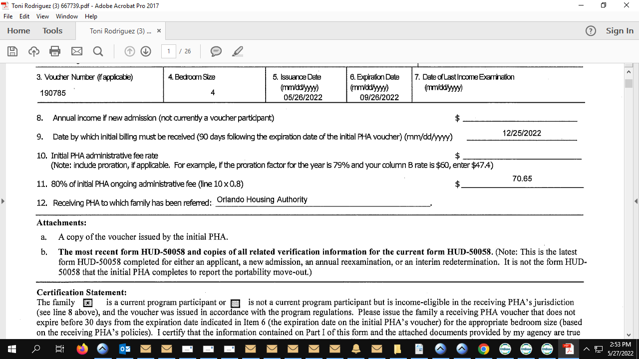Click the Save file icon
This screenshot has width=639, height=359.
(12, 51)
